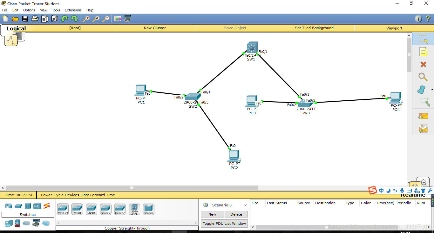Add a Simple PDU envelope
This screenshot has width=434, height=233.
423,116
